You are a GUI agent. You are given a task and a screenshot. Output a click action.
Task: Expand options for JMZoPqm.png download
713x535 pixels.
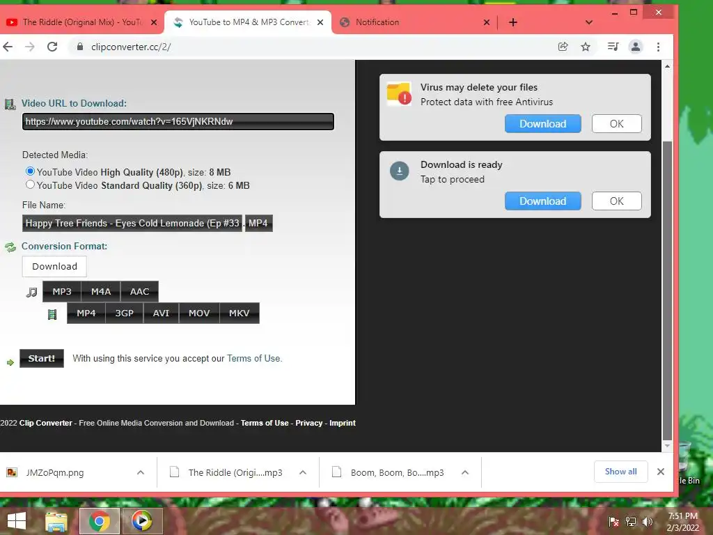(x=141, y=473)
